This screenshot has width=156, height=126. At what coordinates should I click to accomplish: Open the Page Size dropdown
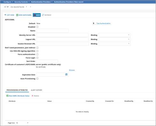(22, 123)
